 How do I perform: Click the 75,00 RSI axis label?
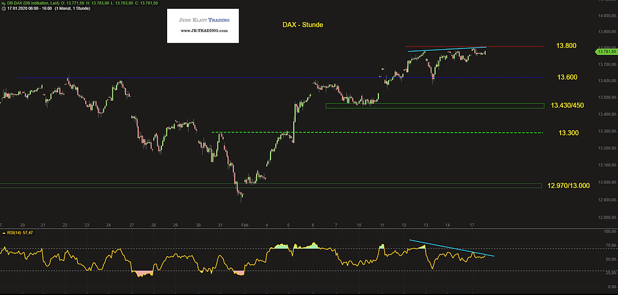(x=610, y=245)
